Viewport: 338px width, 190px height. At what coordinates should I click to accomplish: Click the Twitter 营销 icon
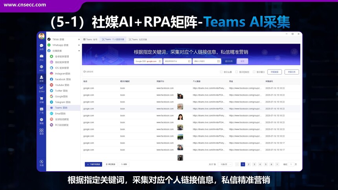51,91
